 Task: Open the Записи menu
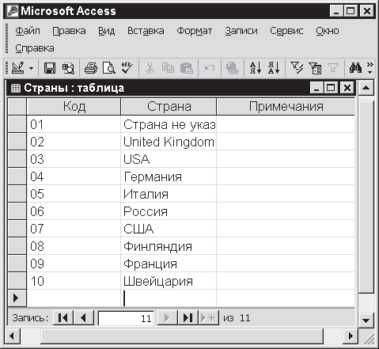click(241, 31)
